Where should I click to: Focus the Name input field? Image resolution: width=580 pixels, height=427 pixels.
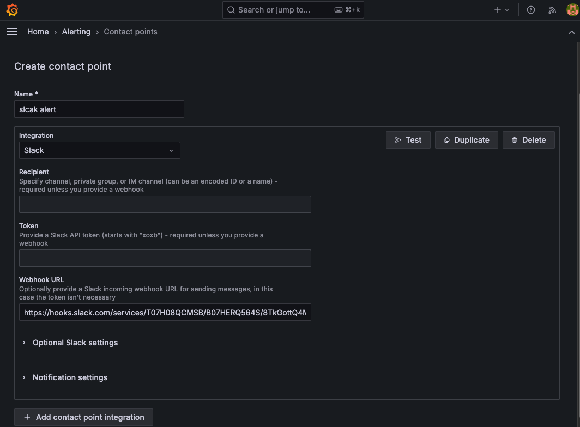point(99,109)
